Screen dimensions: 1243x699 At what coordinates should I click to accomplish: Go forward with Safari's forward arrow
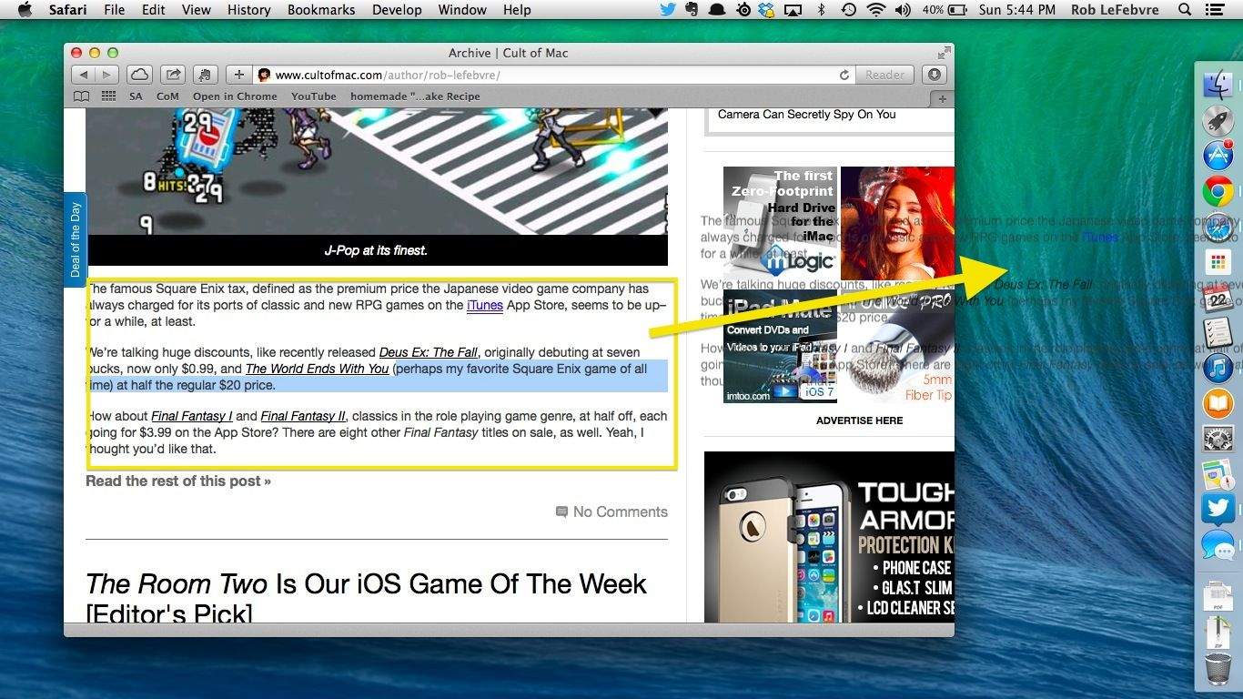pos(106,75)
